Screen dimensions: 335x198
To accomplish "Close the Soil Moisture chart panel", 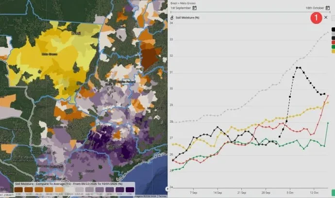I will (326, 18).
